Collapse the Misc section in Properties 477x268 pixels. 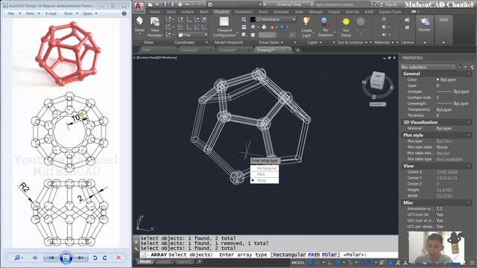469,202
